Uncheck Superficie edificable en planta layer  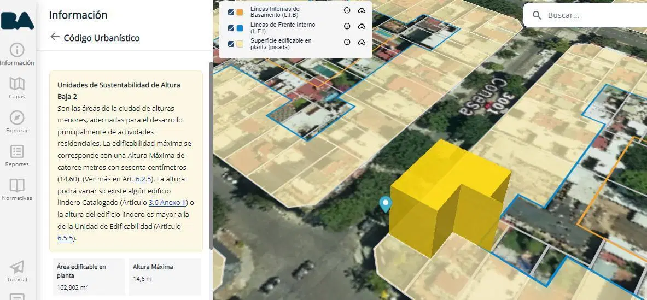231,44
